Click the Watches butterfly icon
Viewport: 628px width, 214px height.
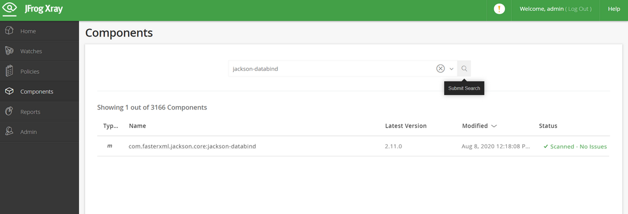tap(9, 51)
